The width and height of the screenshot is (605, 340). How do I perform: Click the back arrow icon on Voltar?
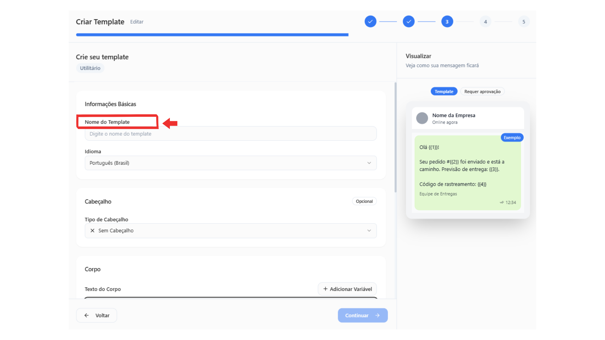87,315
